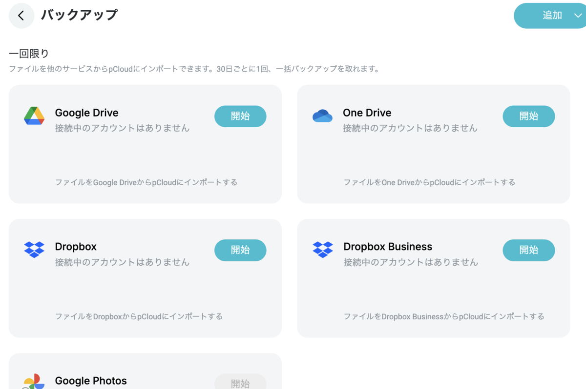Click the バックアップ page title

coord(79,15)
